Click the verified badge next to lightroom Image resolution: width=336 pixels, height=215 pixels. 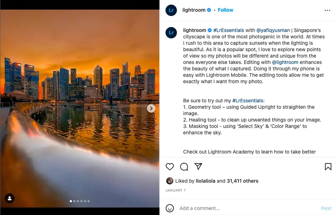(209, 10)
